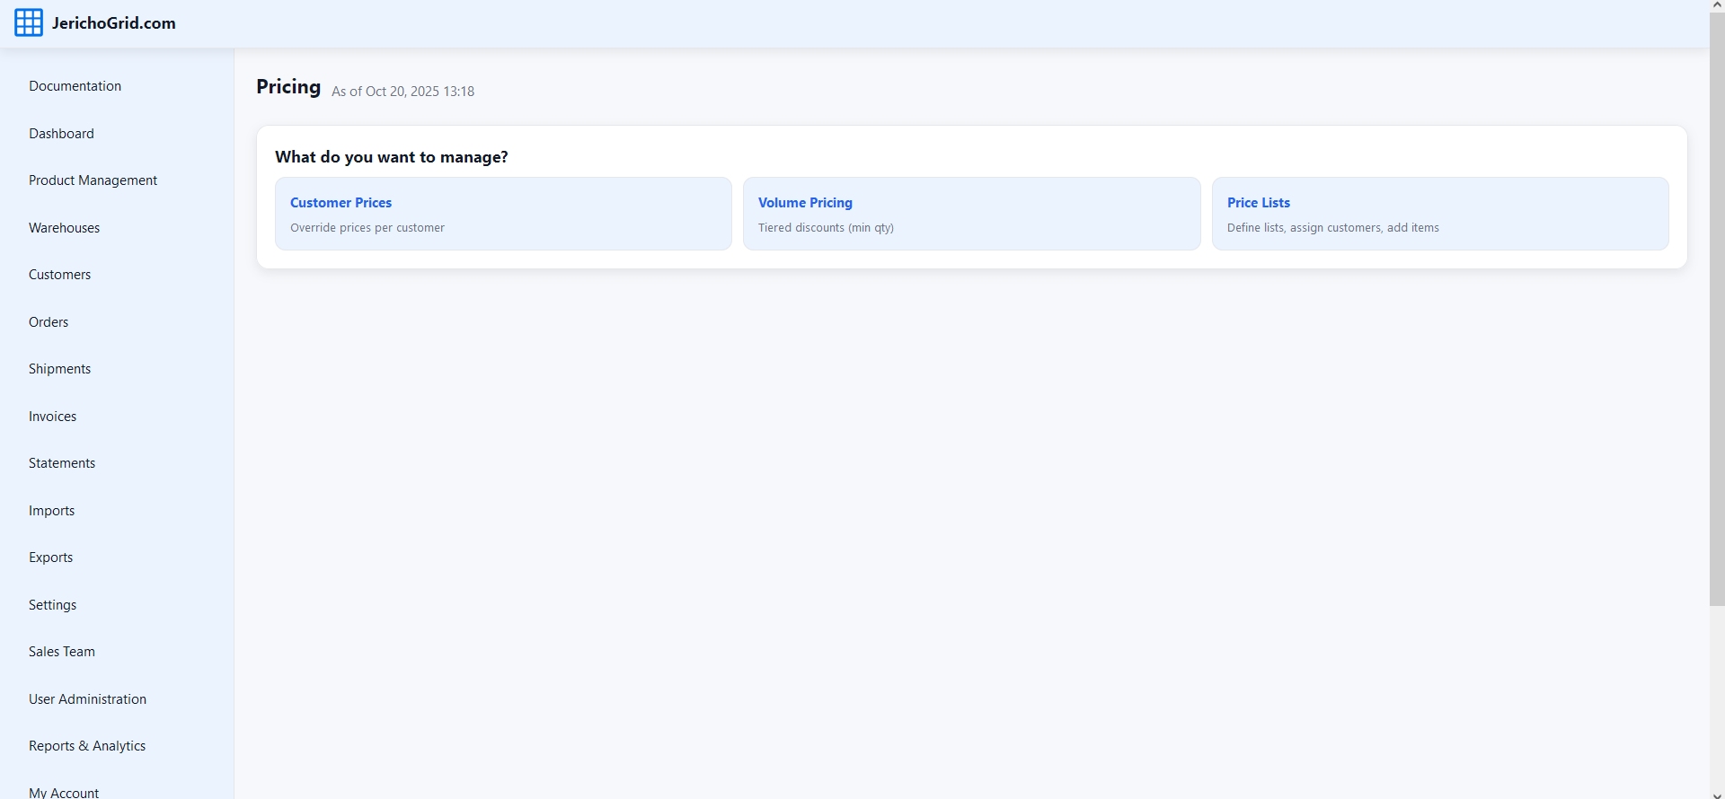Open the Statements section
1725x799 pixels.
(62, 463)
